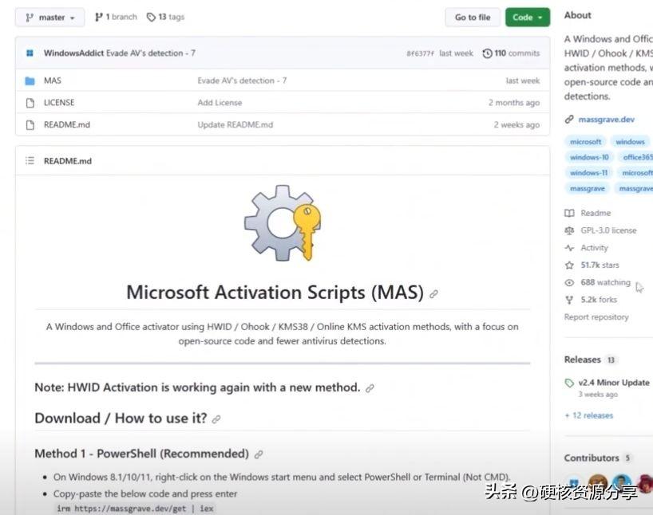Image resolution: width=653 pixels, height=515 pixels.
Task: Open the Readme sidebar link
Action: pos(596,213)
